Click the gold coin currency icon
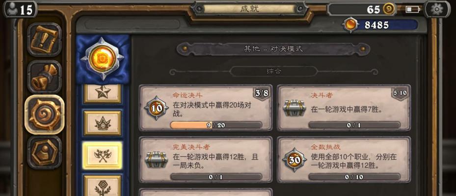The image size is (456, 196). click(x=389, y=9)
